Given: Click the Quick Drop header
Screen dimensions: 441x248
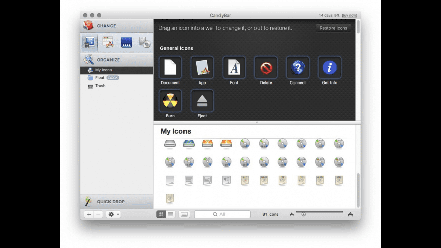Looking at the screenshot, I should point(117,201).
